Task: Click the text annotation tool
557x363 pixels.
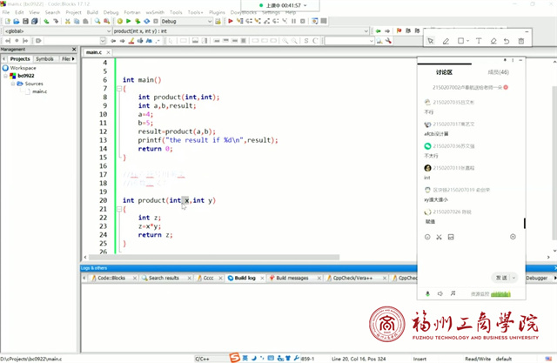Action: click(x=480, y=41)
